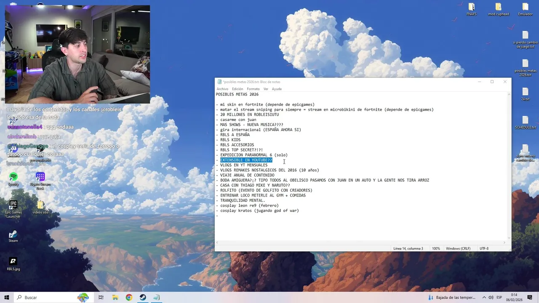Click the 'TRANQUILIDAD MENTAL.' line
This screenshot has width=539, height=303.
pyautogui.click(x=240, y=200)
